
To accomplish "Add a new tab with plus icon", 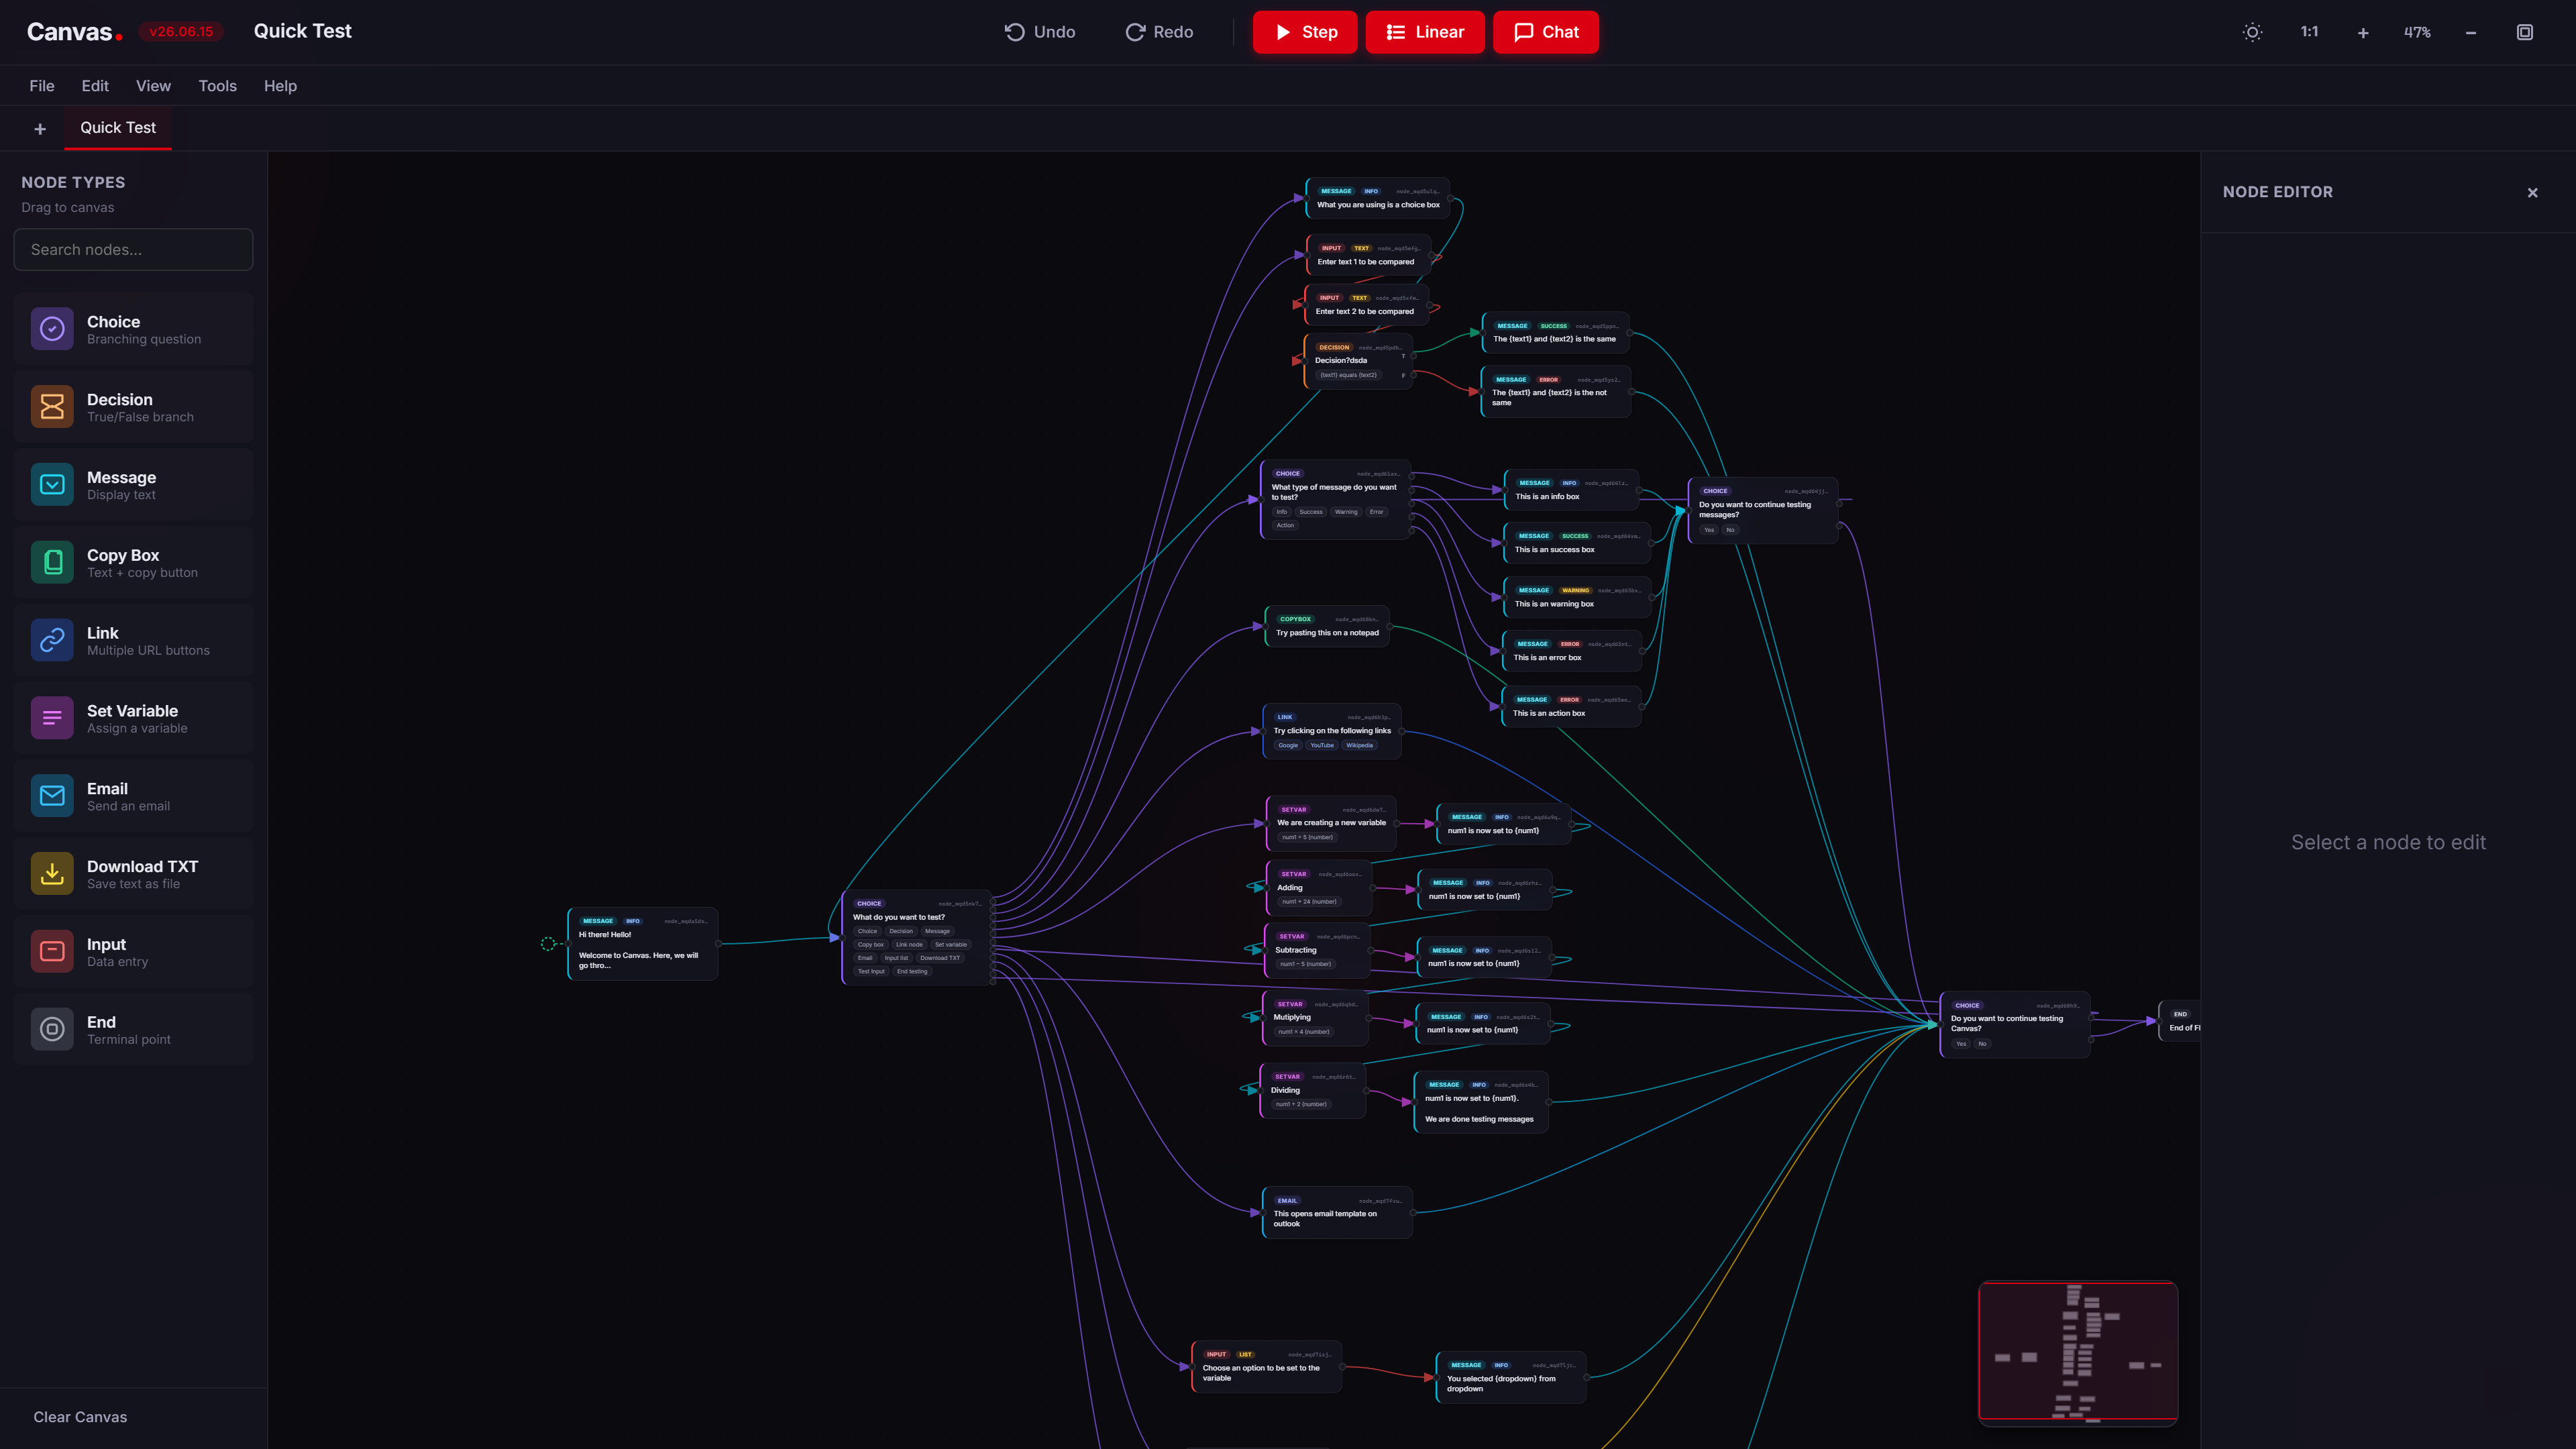I will 40,129.
